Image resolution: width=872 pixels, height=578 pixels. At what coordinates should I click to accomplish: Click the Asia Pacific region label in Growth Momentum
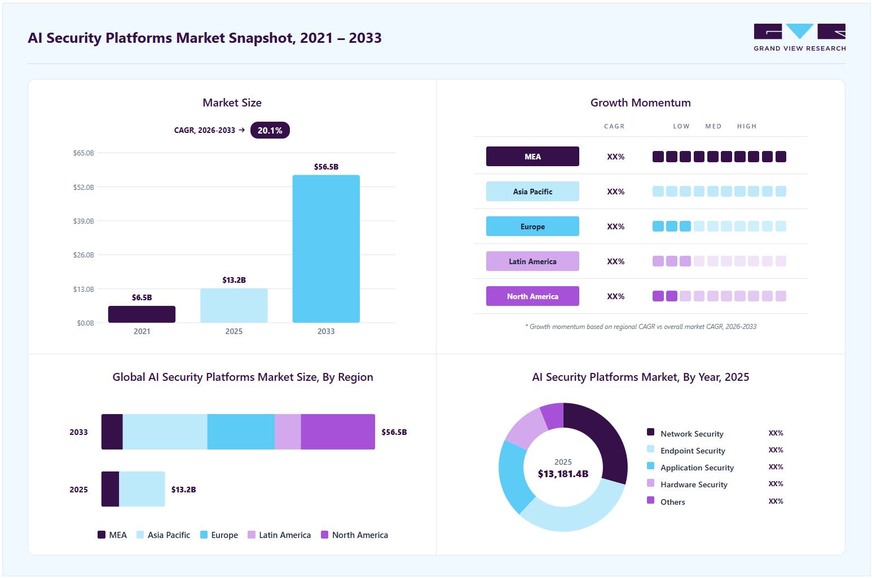532,192
